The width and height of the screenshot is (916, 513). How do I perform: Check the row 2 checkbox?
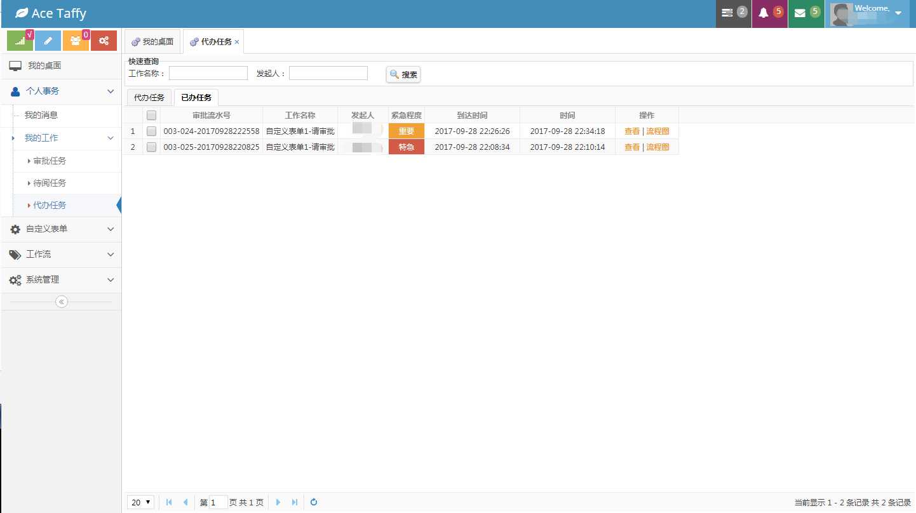click(151, 147)
